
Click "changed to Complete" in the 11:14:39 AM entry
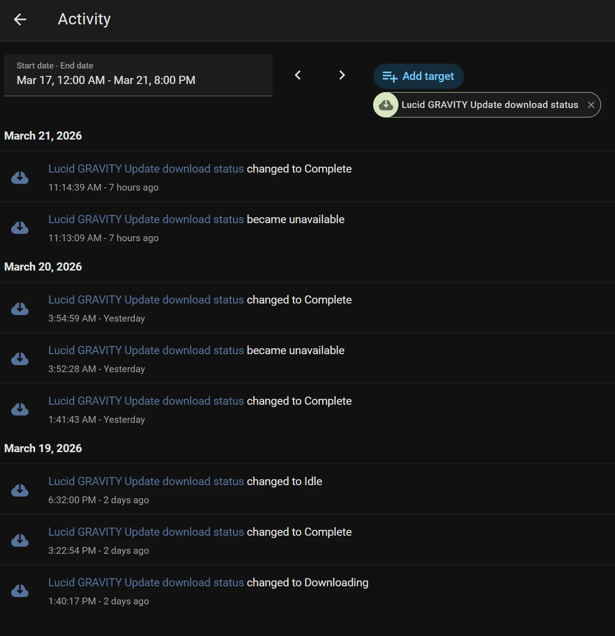[299, 168]
